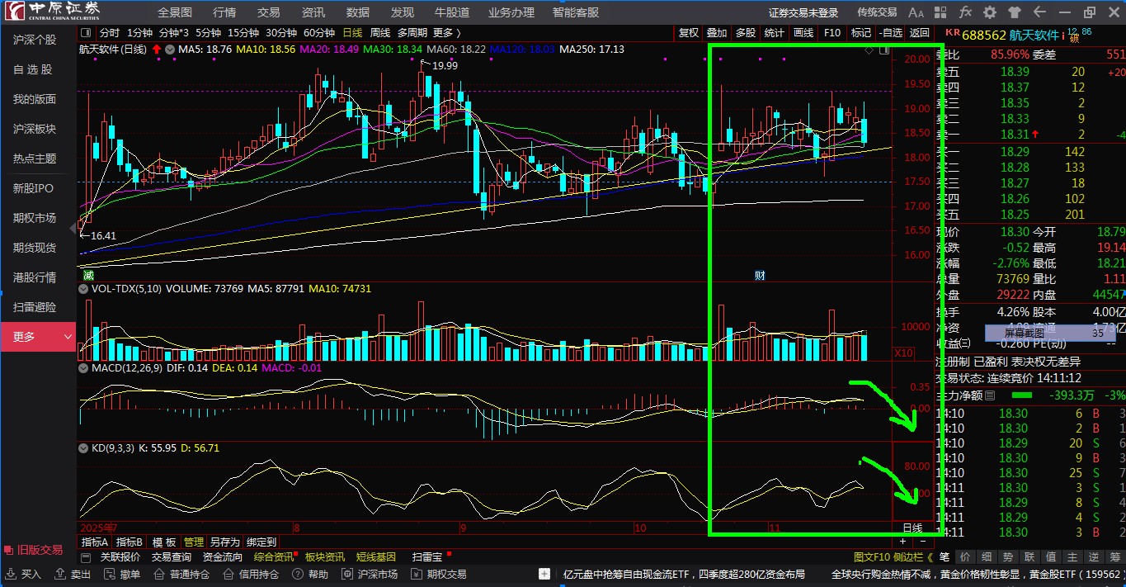Open the KD indicator dropdown circle
Image resolution: width=1126 pixels, height=587 pixels.
pos(83,448)
